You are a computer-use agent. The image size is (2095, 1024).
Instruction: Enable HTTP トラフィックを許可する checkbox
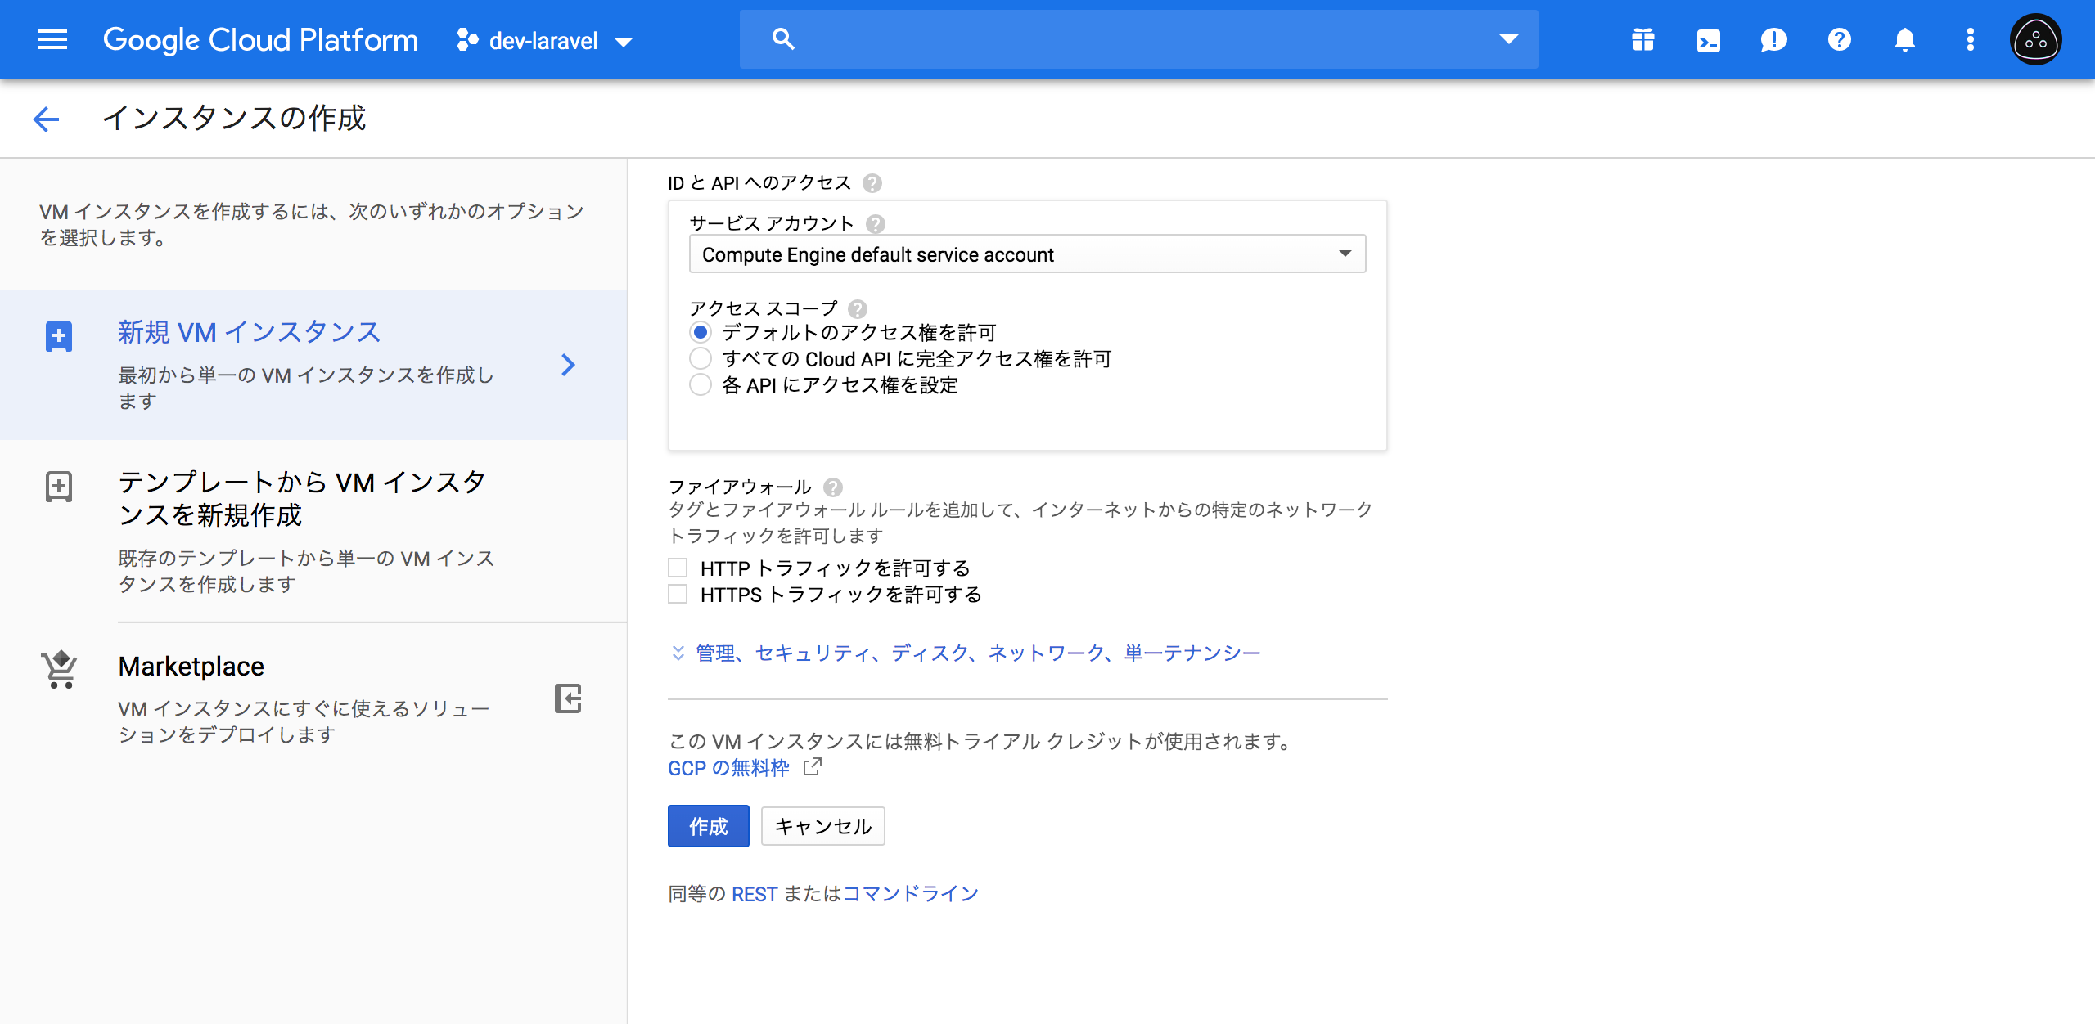click(678, 568)
